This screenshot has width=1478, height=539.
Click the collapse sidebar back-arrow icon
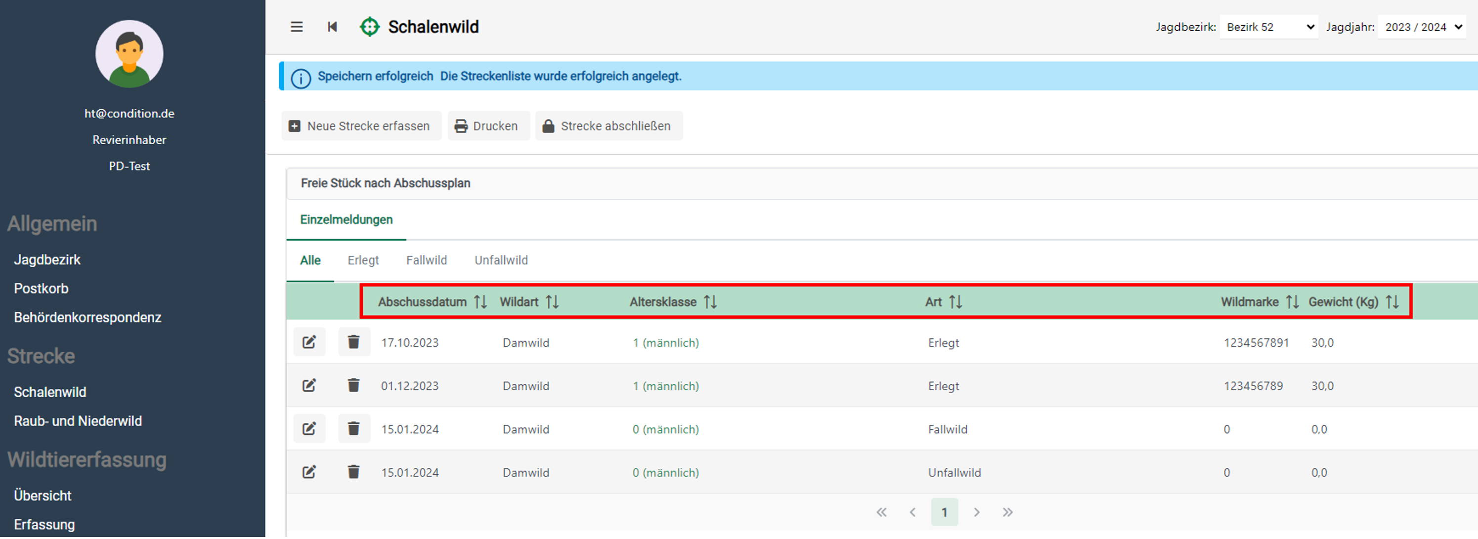tap(332, 27)
